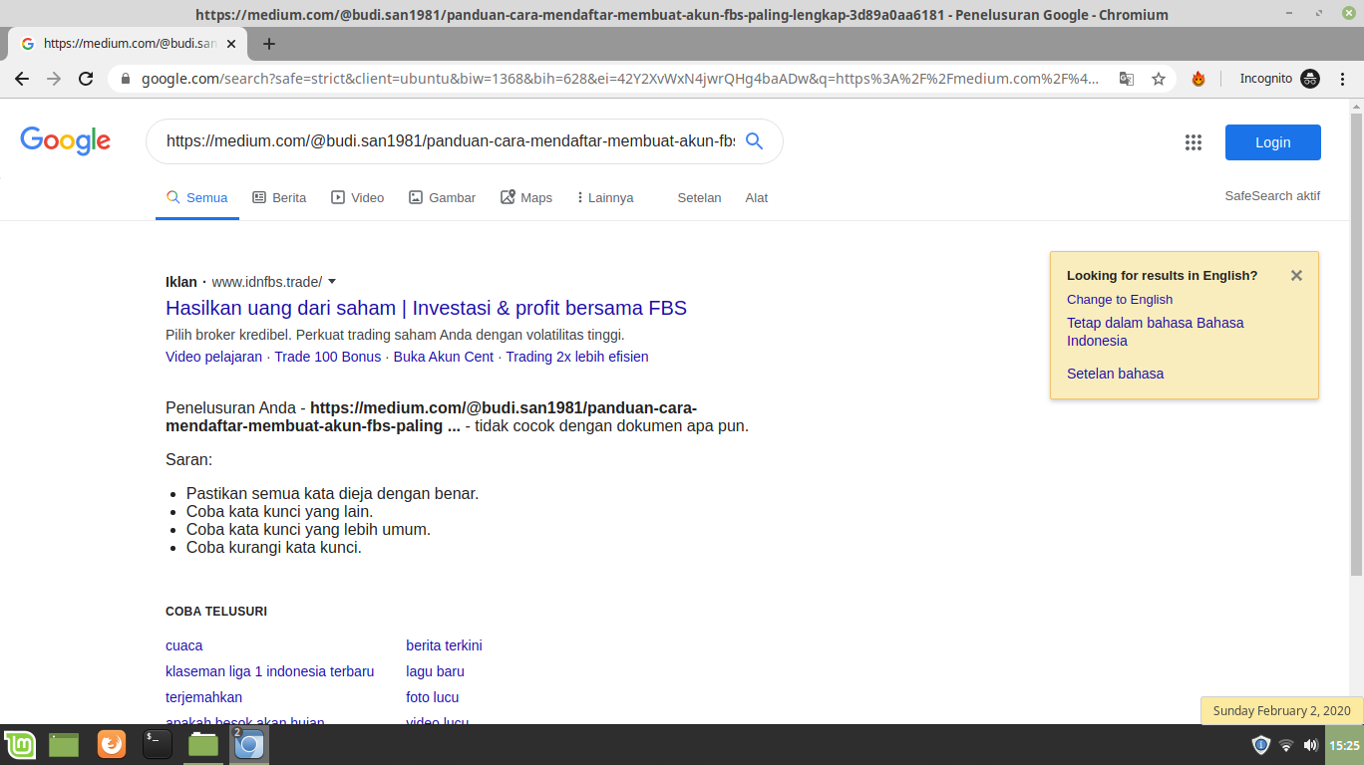Click the lock icon in address bar

click(126, 79)
